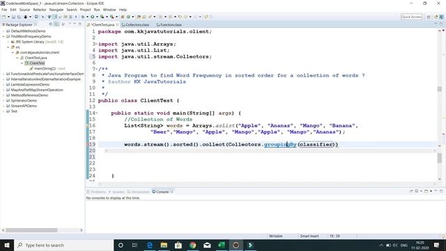Click the editor vertical scrollbar thumb
446x251 pixels.
(440, 89)
